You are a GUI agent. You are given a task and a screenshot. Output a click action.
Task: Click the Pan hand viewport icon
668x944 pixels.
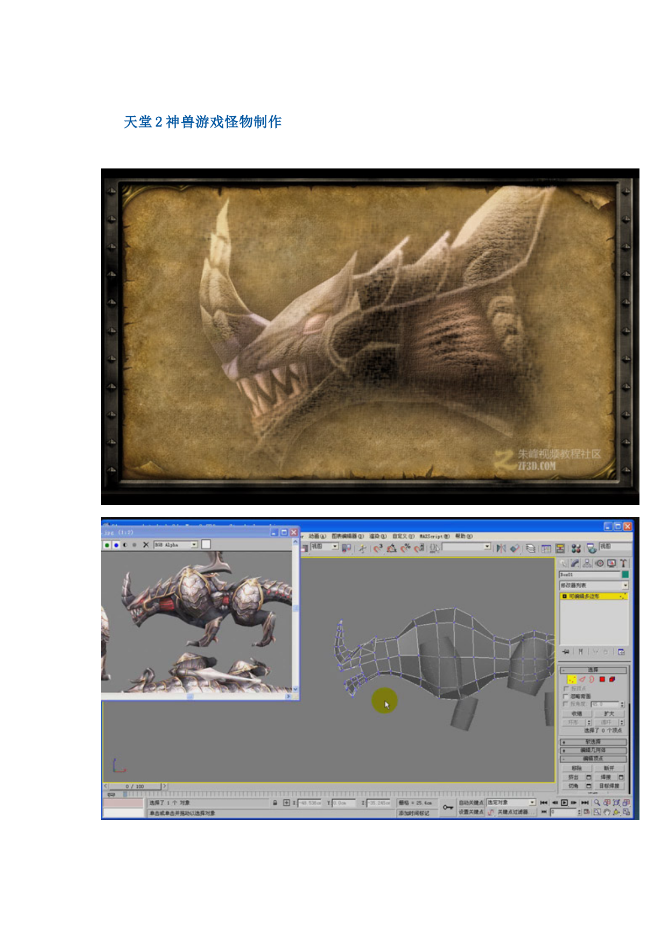607,812
